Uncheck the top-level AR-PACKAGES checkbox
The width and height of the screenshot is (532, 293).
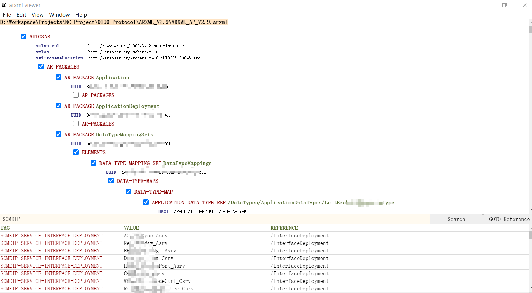(x=41, y=66)
